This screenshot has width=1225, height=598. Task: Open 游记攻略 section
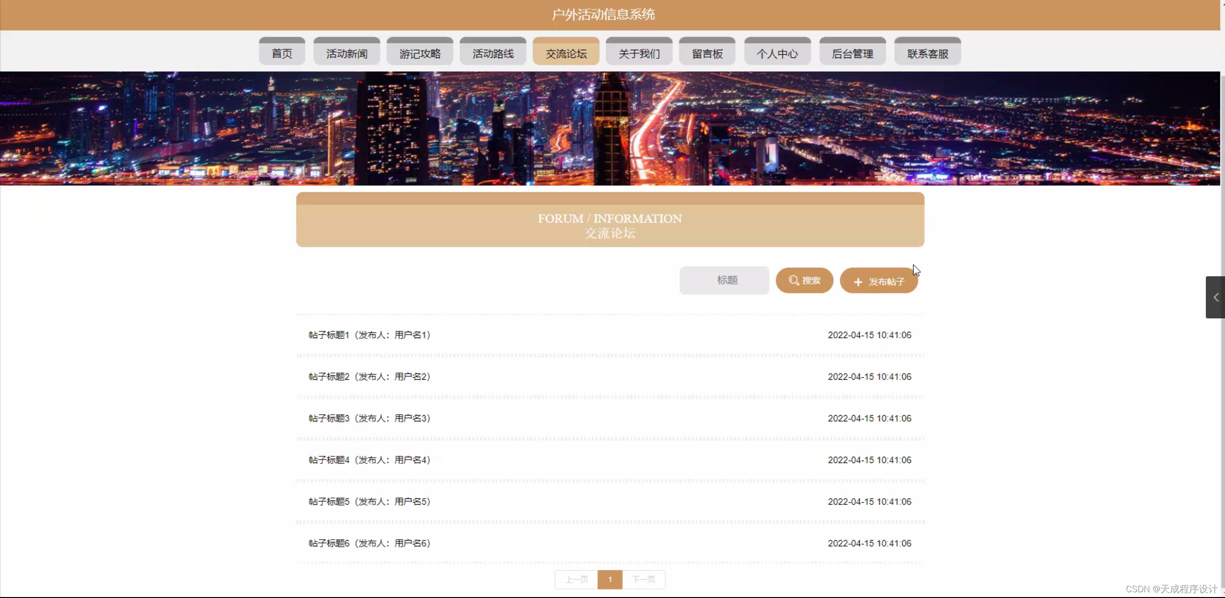420,54
